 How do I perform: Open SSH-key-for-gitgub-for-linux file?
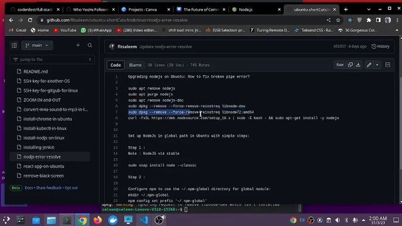coord(50,90)
